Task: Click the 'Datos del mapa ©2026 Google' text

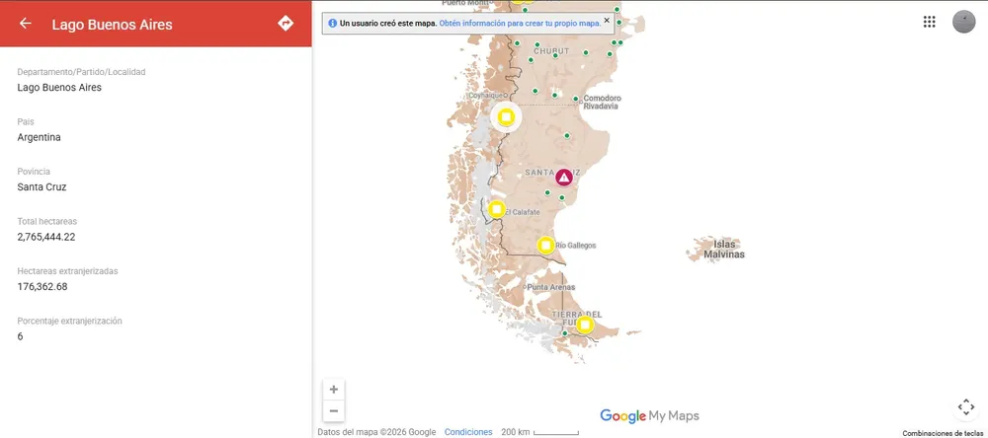Action: (x=376, y=432)
